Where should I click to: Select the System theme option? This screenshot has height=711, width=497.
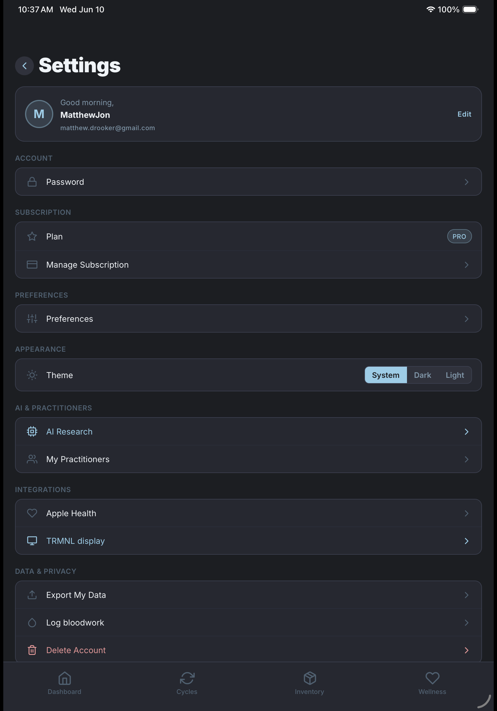386,375
